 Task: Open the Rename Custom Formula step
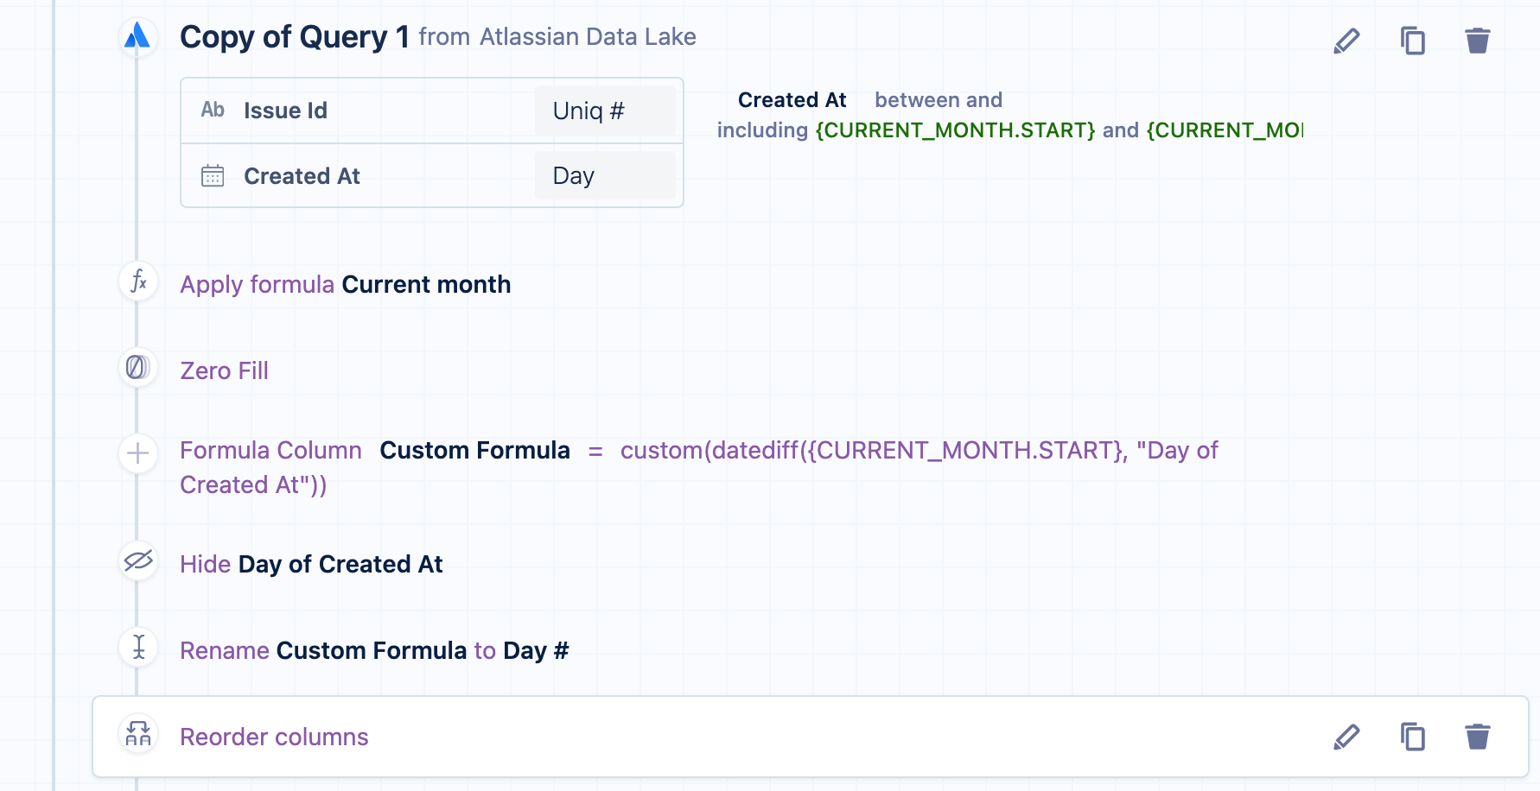tap(374, 651)
